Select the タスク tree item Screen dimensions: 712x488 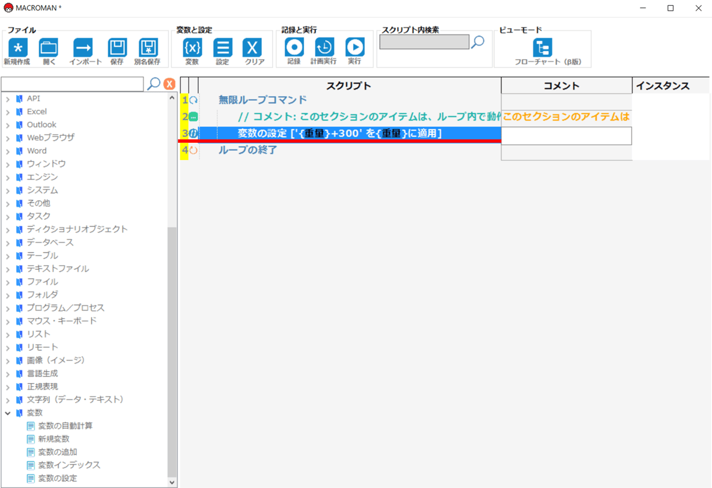39,216
